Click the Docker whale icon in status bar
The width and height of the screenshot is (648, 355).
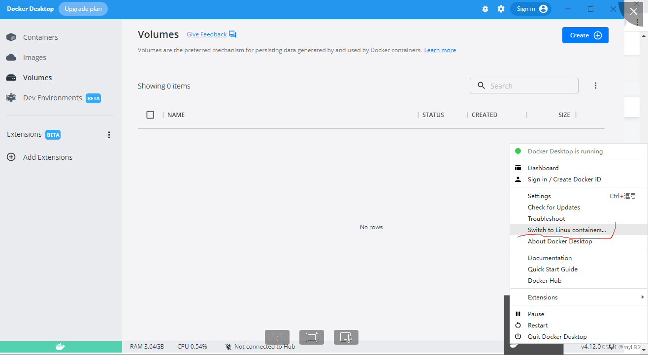click(60, 347)
